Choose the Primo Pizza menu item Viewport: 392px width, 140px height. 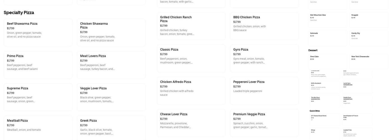(x=38, y=65)
